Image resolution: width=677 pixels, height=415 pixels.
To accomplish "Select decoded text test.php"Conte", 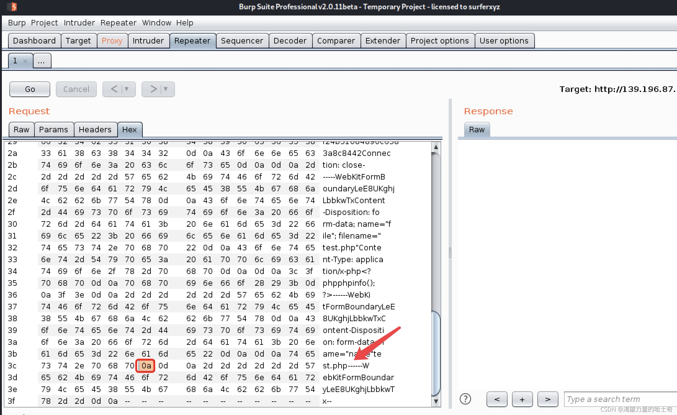I will [x=352, y=248].
